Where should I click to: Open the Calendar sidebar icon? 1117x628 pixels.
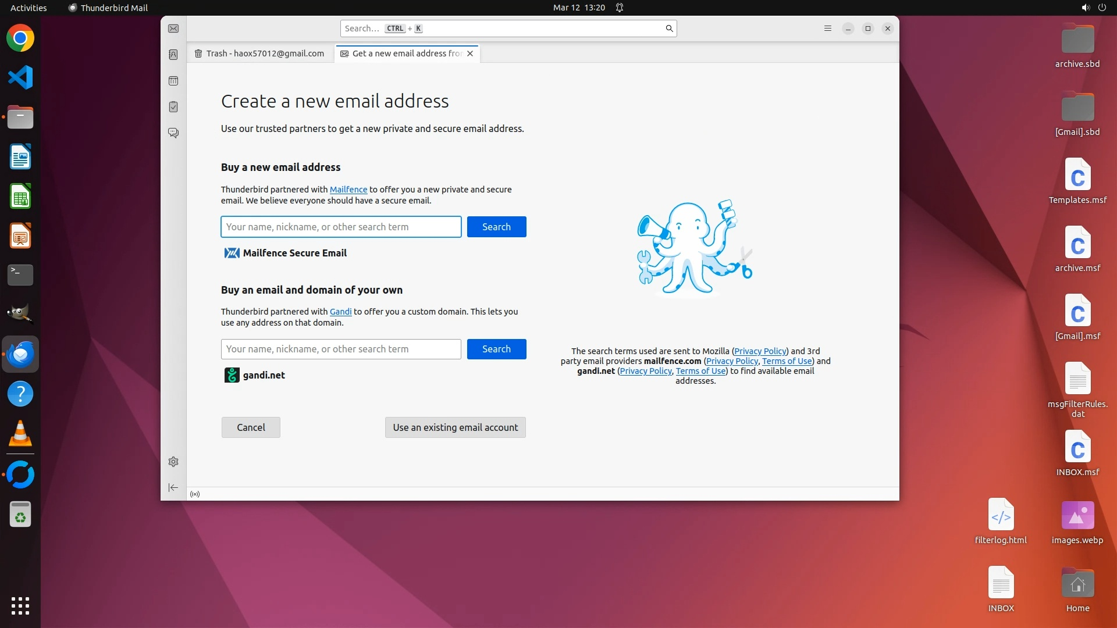point(173,81)
